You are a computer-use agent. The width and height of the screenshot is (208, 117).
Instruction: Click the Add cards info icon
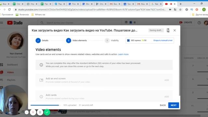click(41, 97)
